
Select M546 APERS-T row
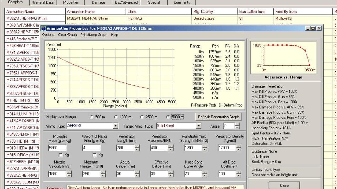23,134
